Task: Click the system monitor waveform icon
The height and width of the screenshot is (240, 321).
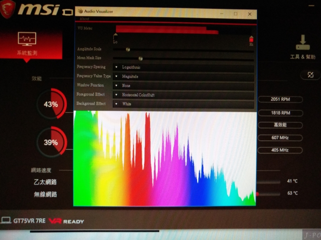Action: click(x=27, y=39)
